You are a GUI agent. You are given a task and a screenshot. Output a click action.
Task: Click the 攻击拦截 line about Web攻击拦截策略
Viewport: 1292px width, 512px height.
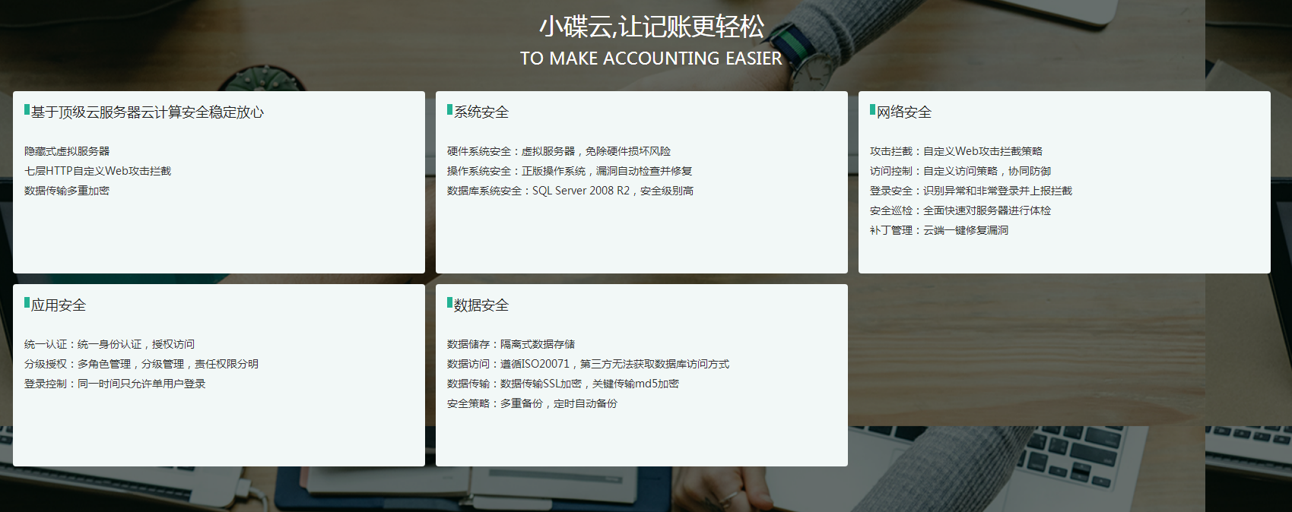957,151
